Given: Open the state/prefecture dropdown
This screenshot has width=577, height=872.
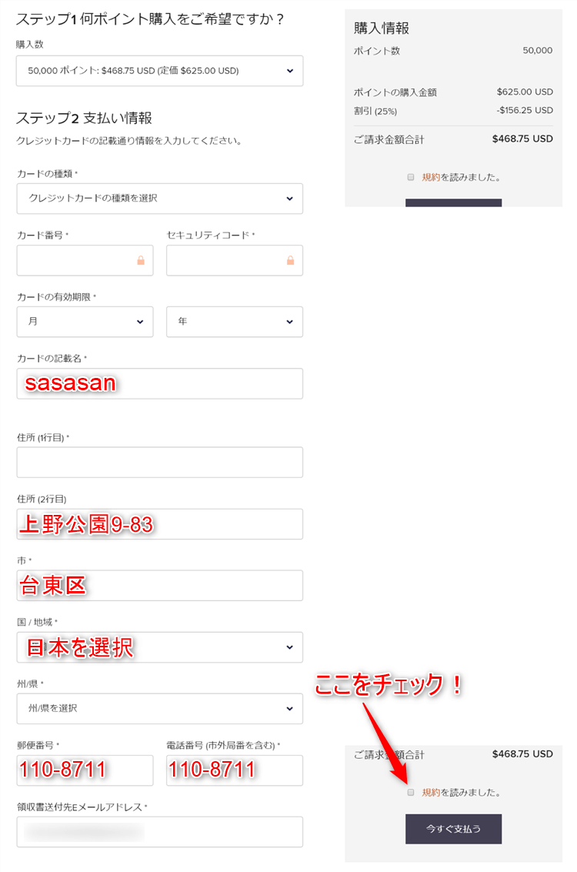Looking at the screenshot, I should [x=159, y=708].
